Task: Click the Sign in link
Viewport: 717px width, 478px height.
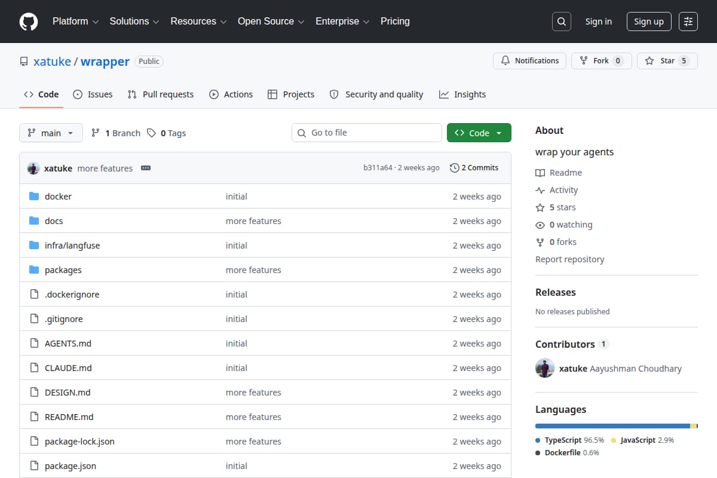Action: (599, 22)
